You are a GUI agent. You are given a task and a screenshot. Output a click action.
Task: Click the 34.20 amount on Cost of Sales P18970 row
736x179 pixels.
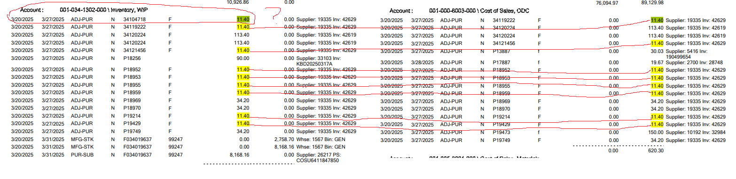pyautogui.click(x=657, y=109)
